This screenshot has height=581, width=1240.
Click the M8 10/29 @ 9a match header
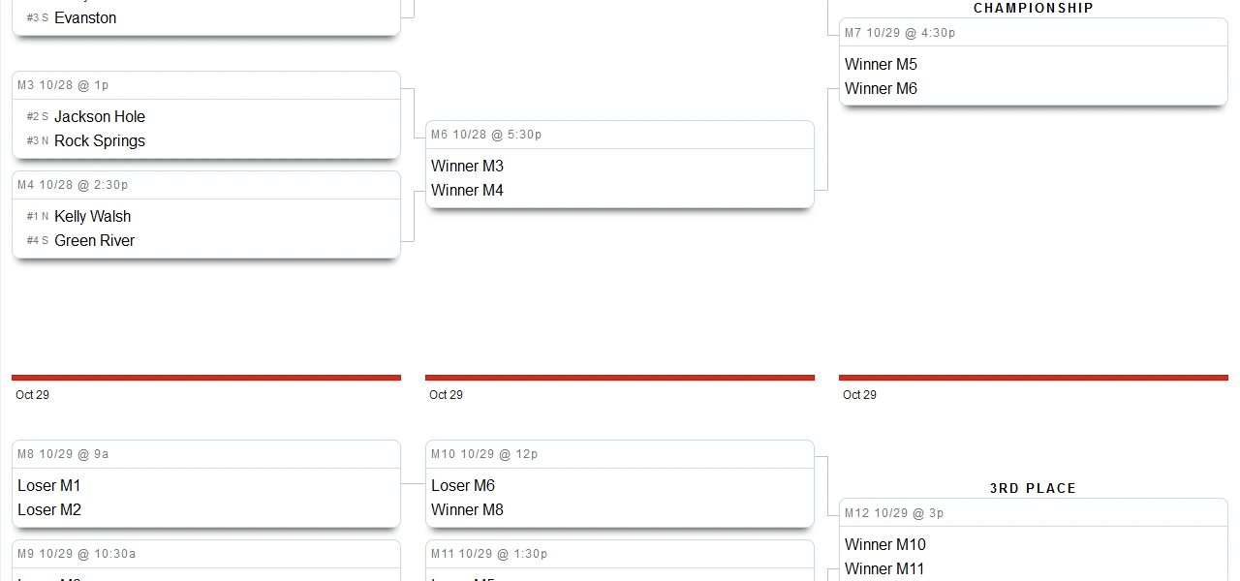click(x=63, y=454)
